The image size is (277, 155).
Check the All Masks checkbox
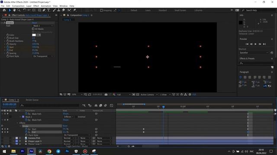pyautogui.click(x=33, y=29)
